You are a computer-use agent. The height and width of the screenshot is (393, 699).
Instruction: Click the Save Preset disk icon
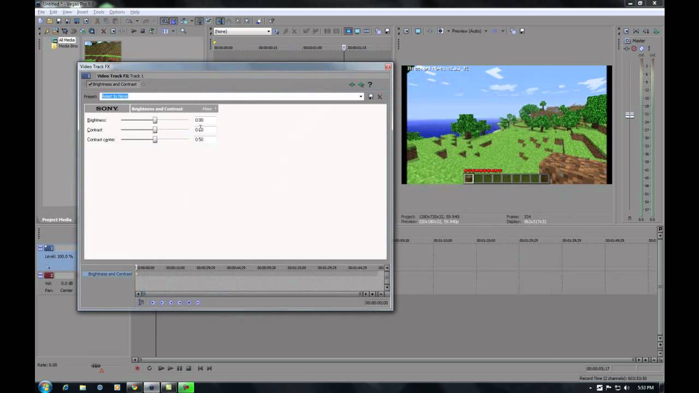click(371, 97)
